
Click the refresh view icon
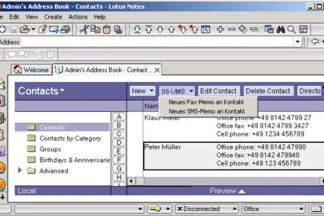point(206,29)
